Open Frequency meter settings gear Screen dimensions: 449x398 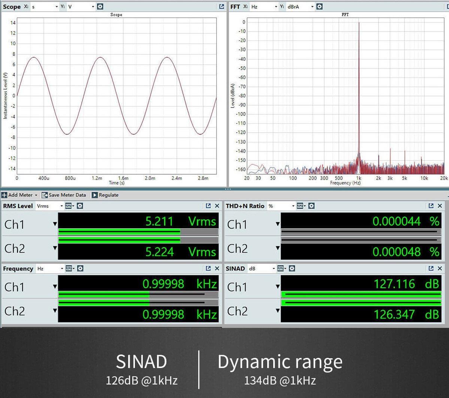click(x=80, y=268)
